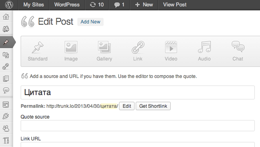Click the Get Shortlink button
This screenshot has height=147, width=260.
[153, 106]
